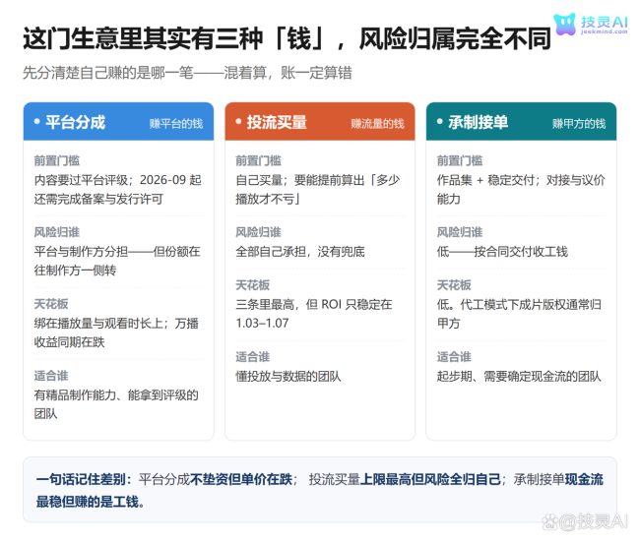640x544 pixels.
Task: Select text 懂投放与数据的团队
Action: click(x=288, y=376)
